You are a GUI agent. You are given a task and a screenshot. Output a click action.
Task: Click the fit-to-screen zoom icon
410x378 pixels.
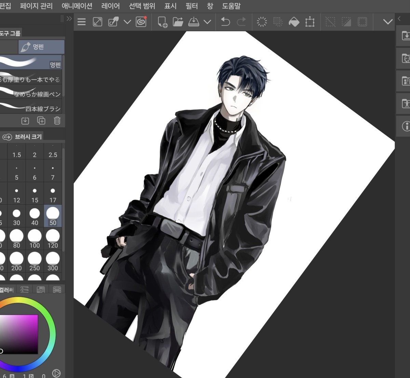coord(97,22)
